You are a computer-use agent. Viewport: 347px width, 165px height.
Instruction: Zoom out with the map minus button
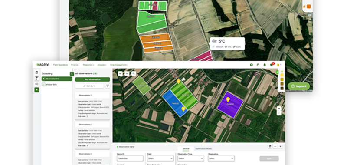coord(279,113)
